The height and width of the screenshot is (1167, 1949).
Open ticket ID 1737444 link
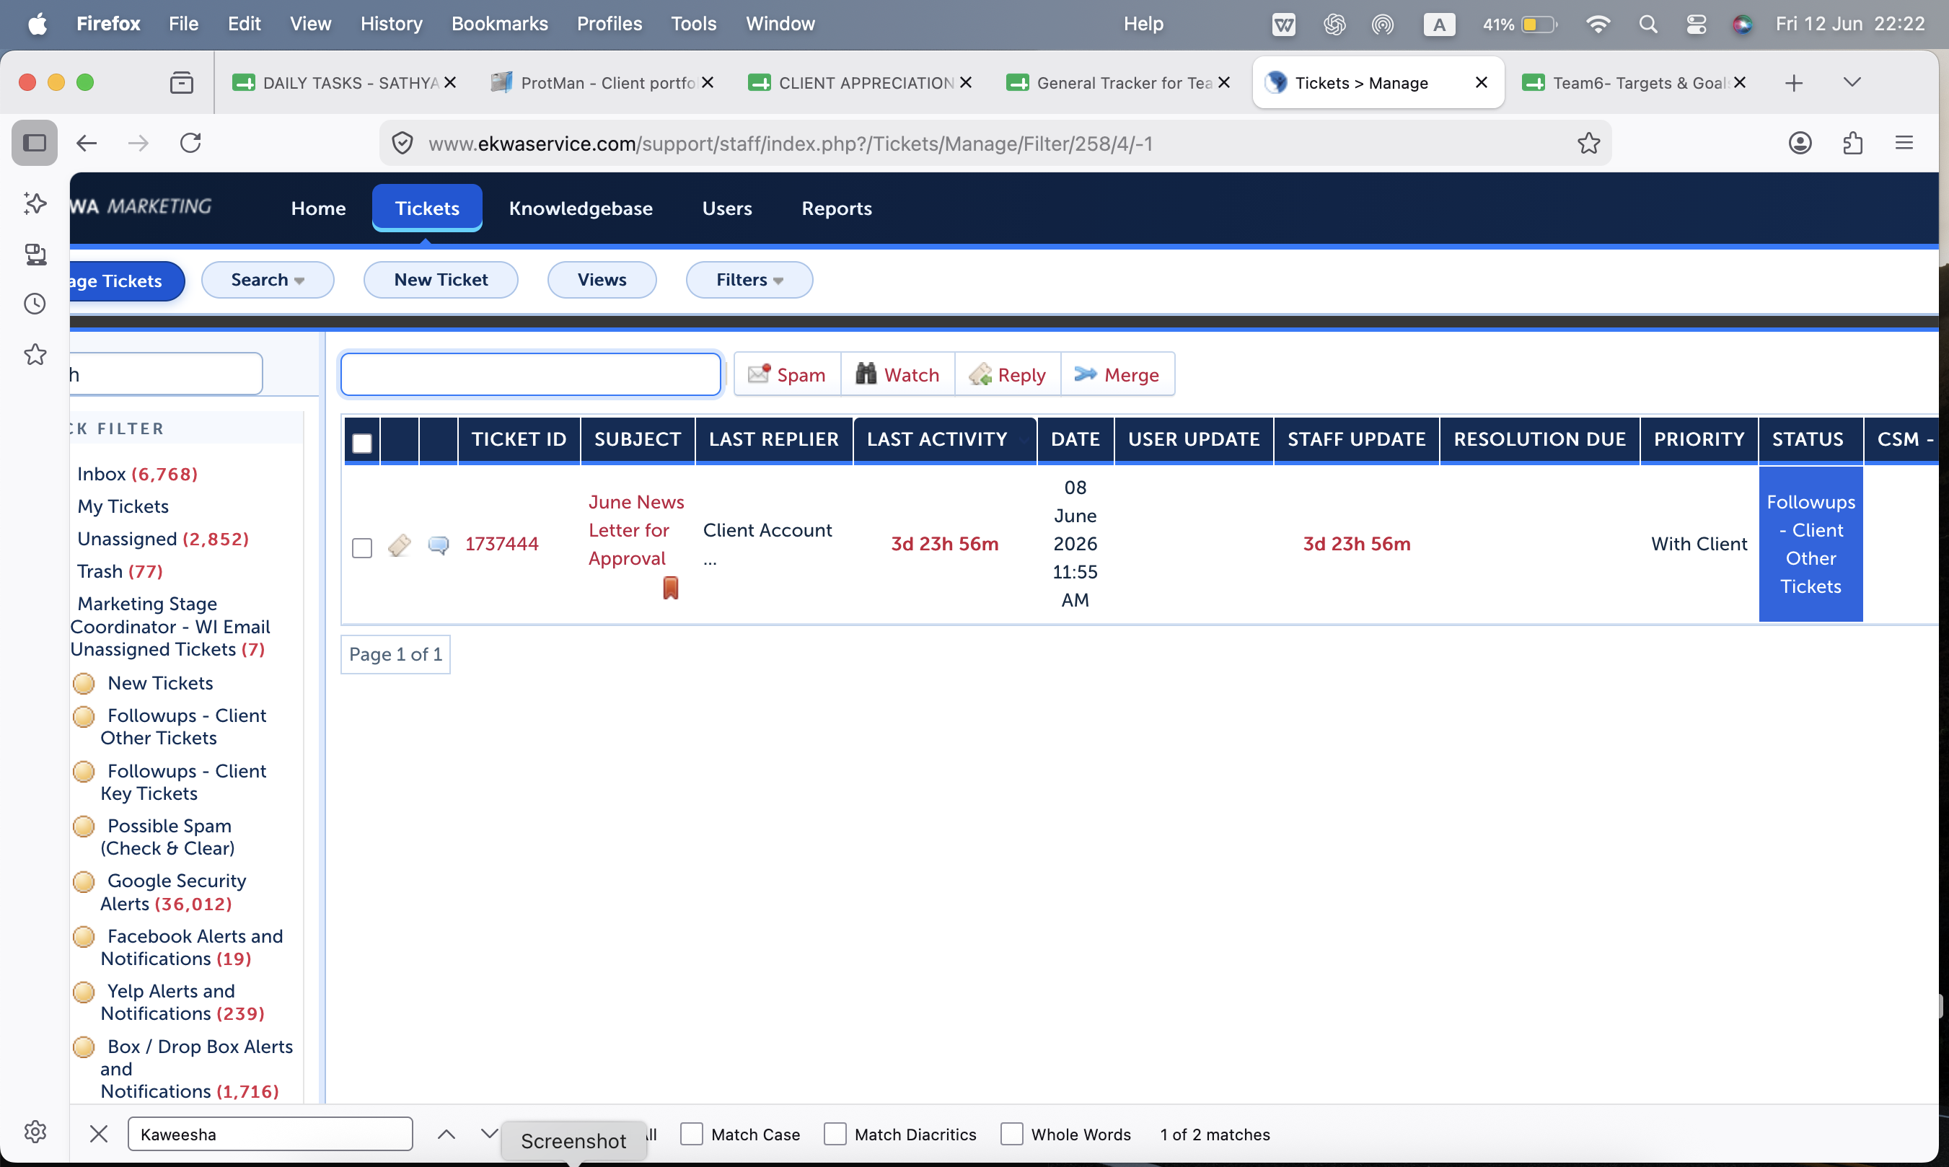(501, 543)
